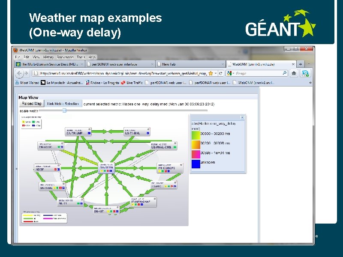The height and width of the screenshot is (257, 343).
Task: Click the Live Traffic bookmark icon
Action: [x=123, y=83]
